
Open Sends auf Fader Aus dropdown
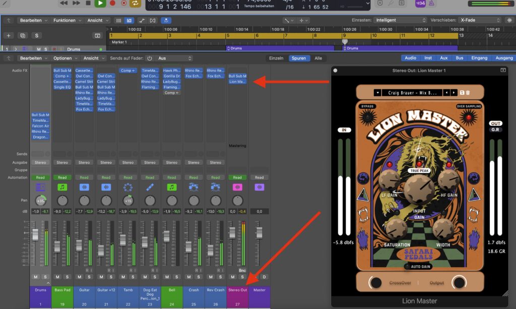tap(174, 58)
